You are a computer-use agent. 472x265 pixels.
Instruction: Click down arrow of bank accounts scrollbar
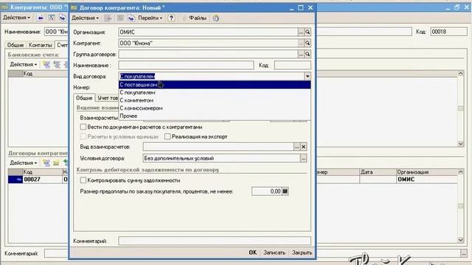(460, 144)
